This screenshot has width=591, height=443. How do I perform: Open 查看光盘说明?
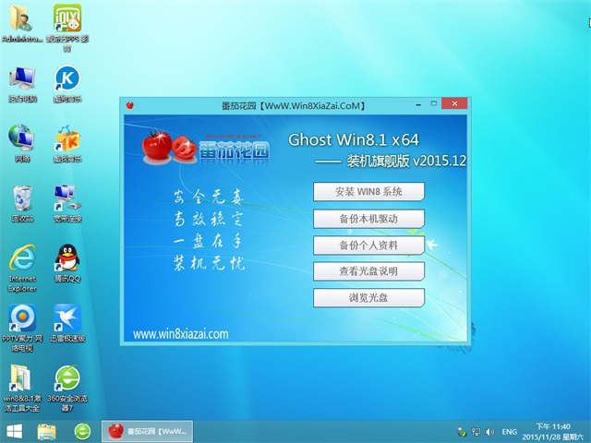(x=368, y=271)
